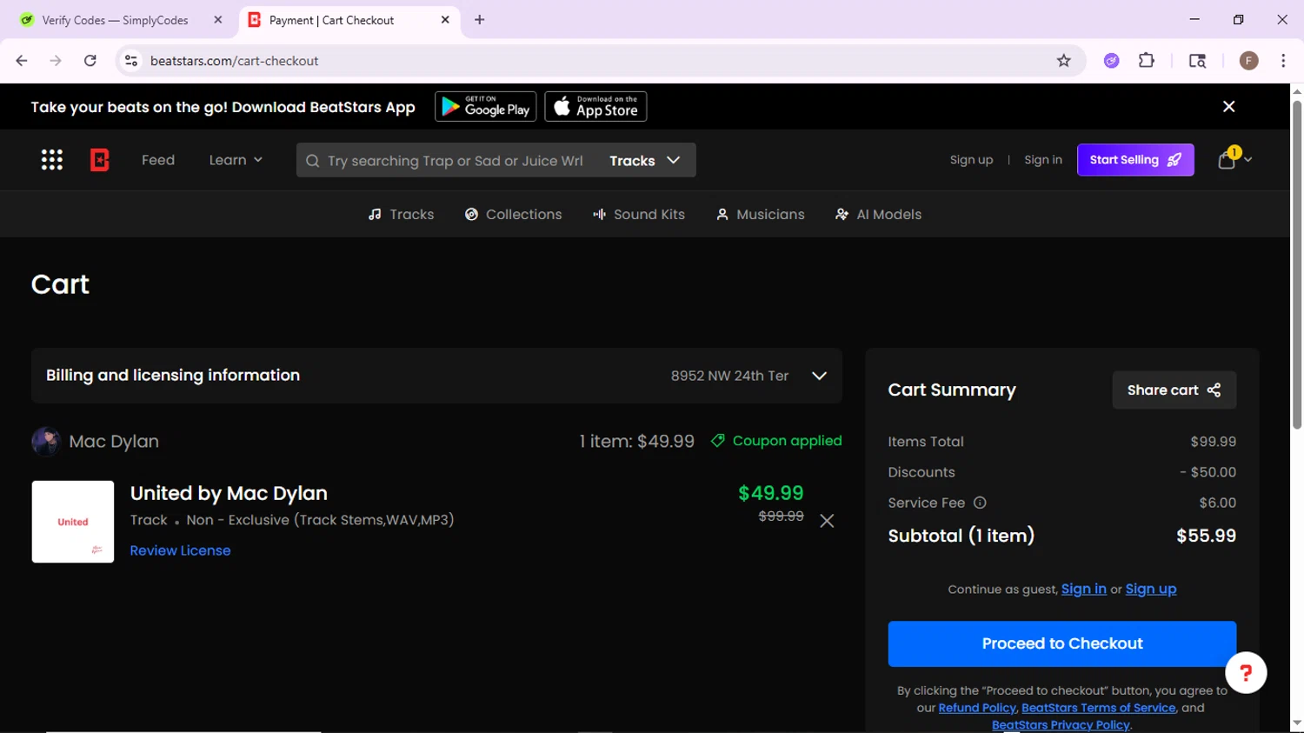Click the Service Fee info icon
This screenshot has height=733, width=1304.
click(x=980, y=503)
